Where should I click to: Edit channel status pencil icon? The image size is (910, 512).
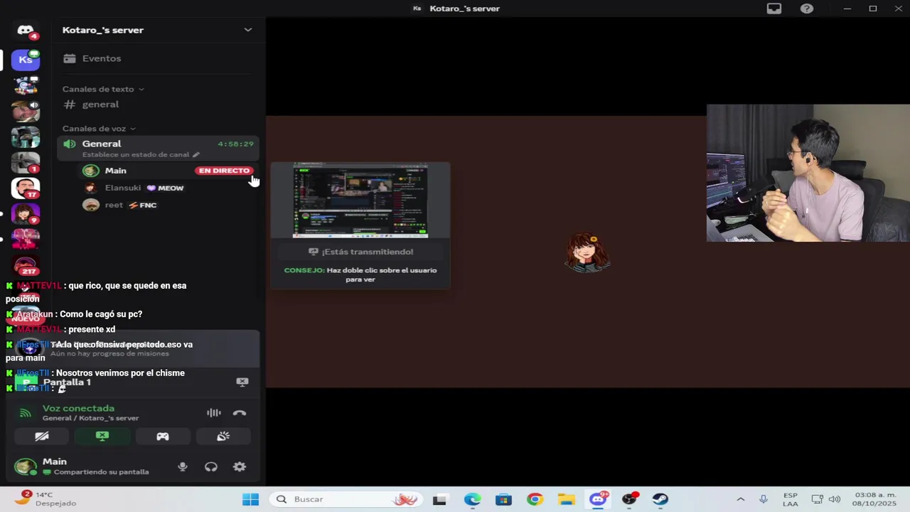point(196,154)
